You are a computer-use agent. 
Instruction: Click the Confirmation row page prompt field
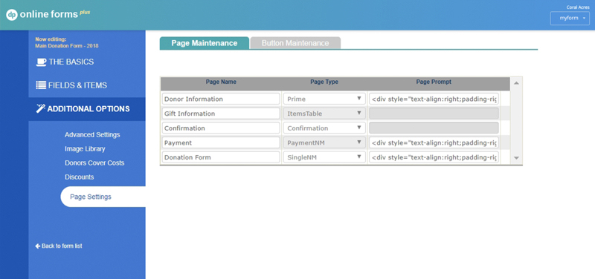[434, 128]
